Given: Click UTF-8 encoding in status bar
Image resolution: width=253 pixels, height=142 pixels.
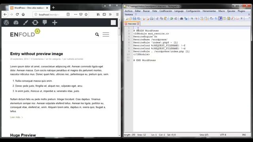Looking at the screenshot, I should tap(223, 135).
